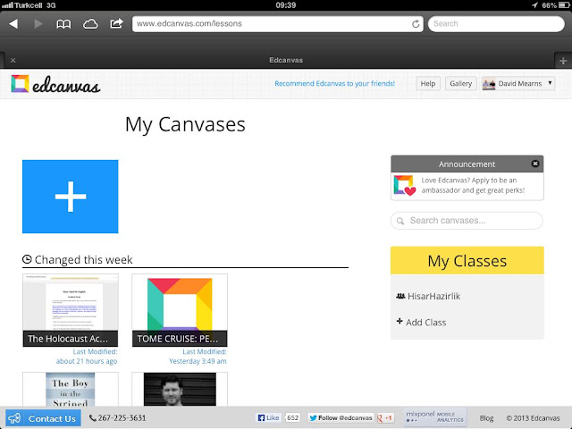The image size is (572, 429).
Task: Click the Edcanvas tab title
Action: pos(286,60)
